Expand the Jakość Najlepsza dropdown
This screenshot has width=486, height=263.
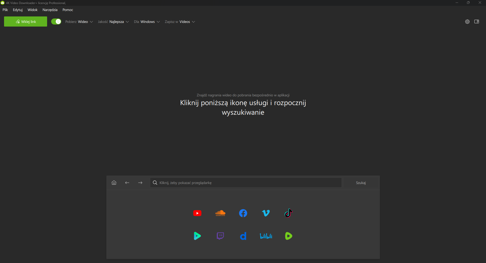(x=113, y=22)
